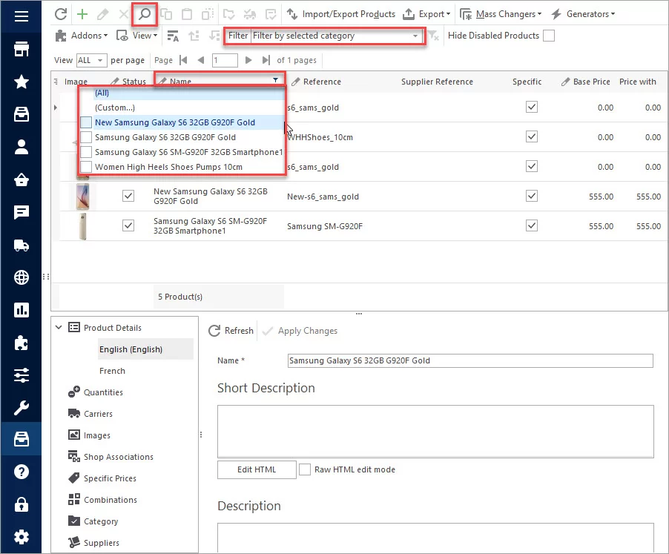Open the question mark help in the sidebar

(22, 472)
